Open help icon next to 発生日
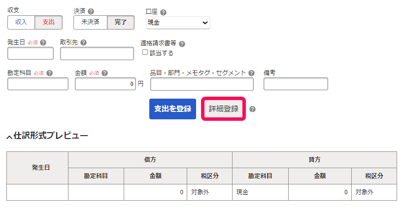The width and height of the screenshot is (403, 214). pyautogui.click(x=43, y=43)
